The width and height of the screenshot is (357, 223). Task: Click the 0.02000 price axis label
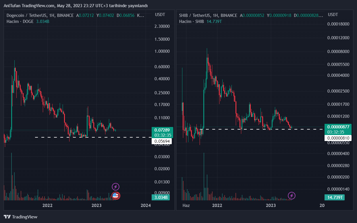point(162,169)
